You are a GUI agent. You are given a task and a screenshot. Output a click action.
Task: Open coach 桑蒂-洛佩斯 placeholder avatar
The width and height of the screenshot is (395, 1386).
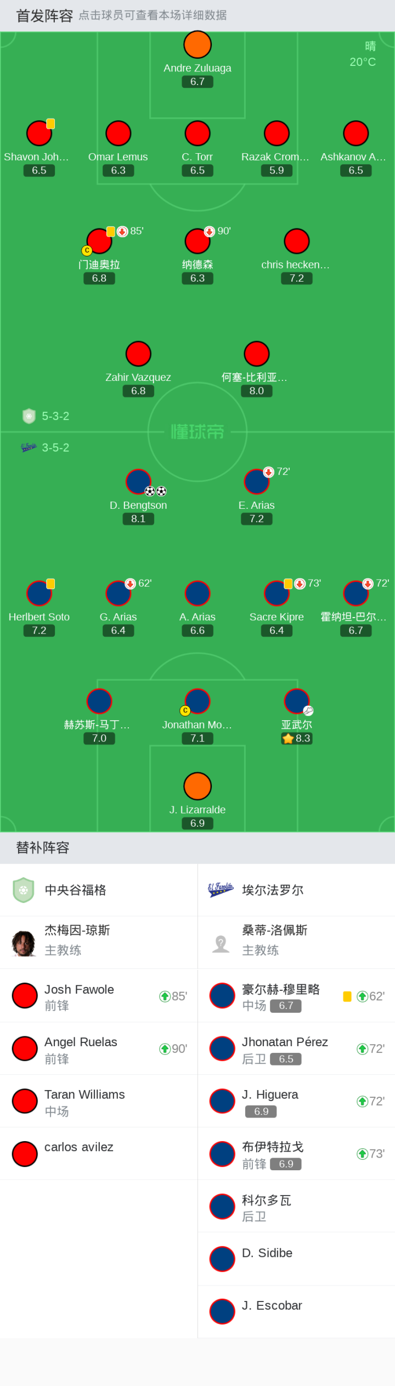click(221, 943)
